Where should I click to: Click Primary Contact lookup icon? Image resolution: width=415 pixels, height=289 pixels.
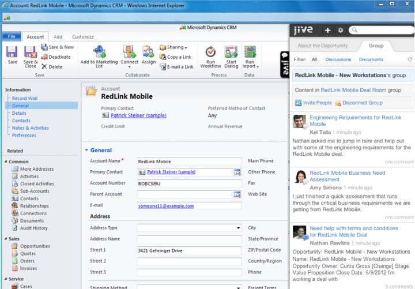pos(237,172)
